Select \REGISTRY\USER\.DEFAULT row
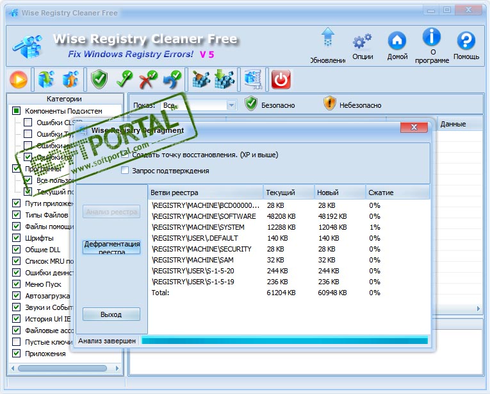Screen dimensions: 490x394 tap(290, 238)
